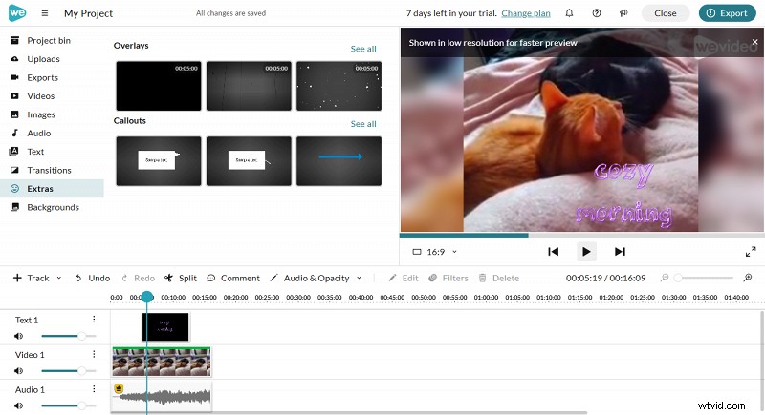Open the help question mark icon

pyautogui.click(x=596, y=13)
